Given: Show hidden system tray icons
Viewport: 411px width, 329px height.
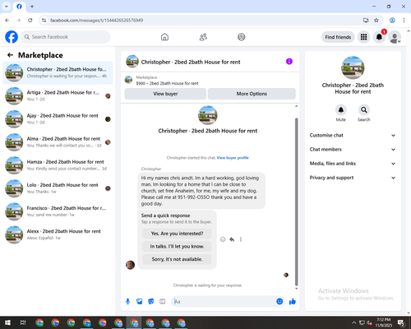Looking at the screenshot, I should point(353,322).
